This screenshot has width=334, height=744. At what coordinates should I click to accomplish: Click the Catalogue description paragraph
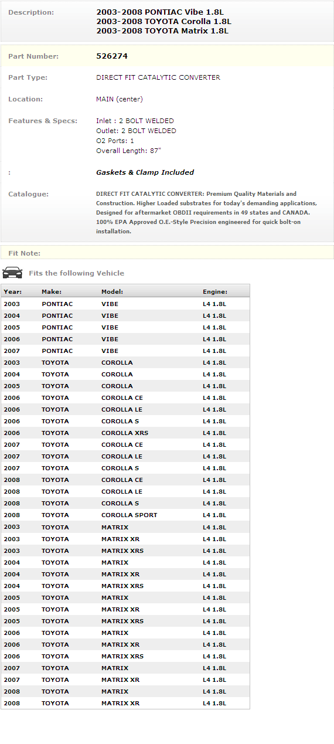tap(207, 212)
